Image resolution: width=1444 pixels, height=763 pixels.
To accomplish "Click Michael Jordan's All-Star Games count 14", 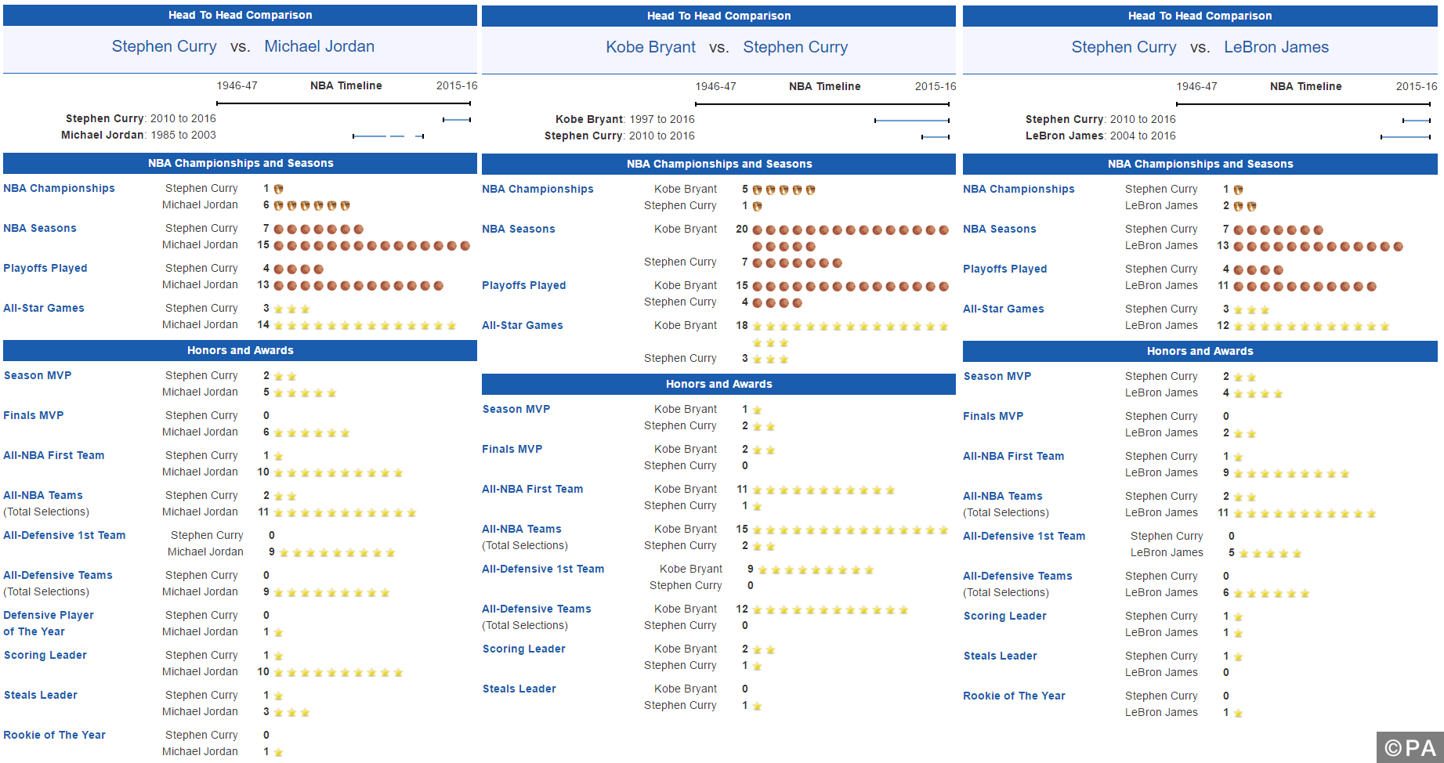I will [x=263, y=324].
